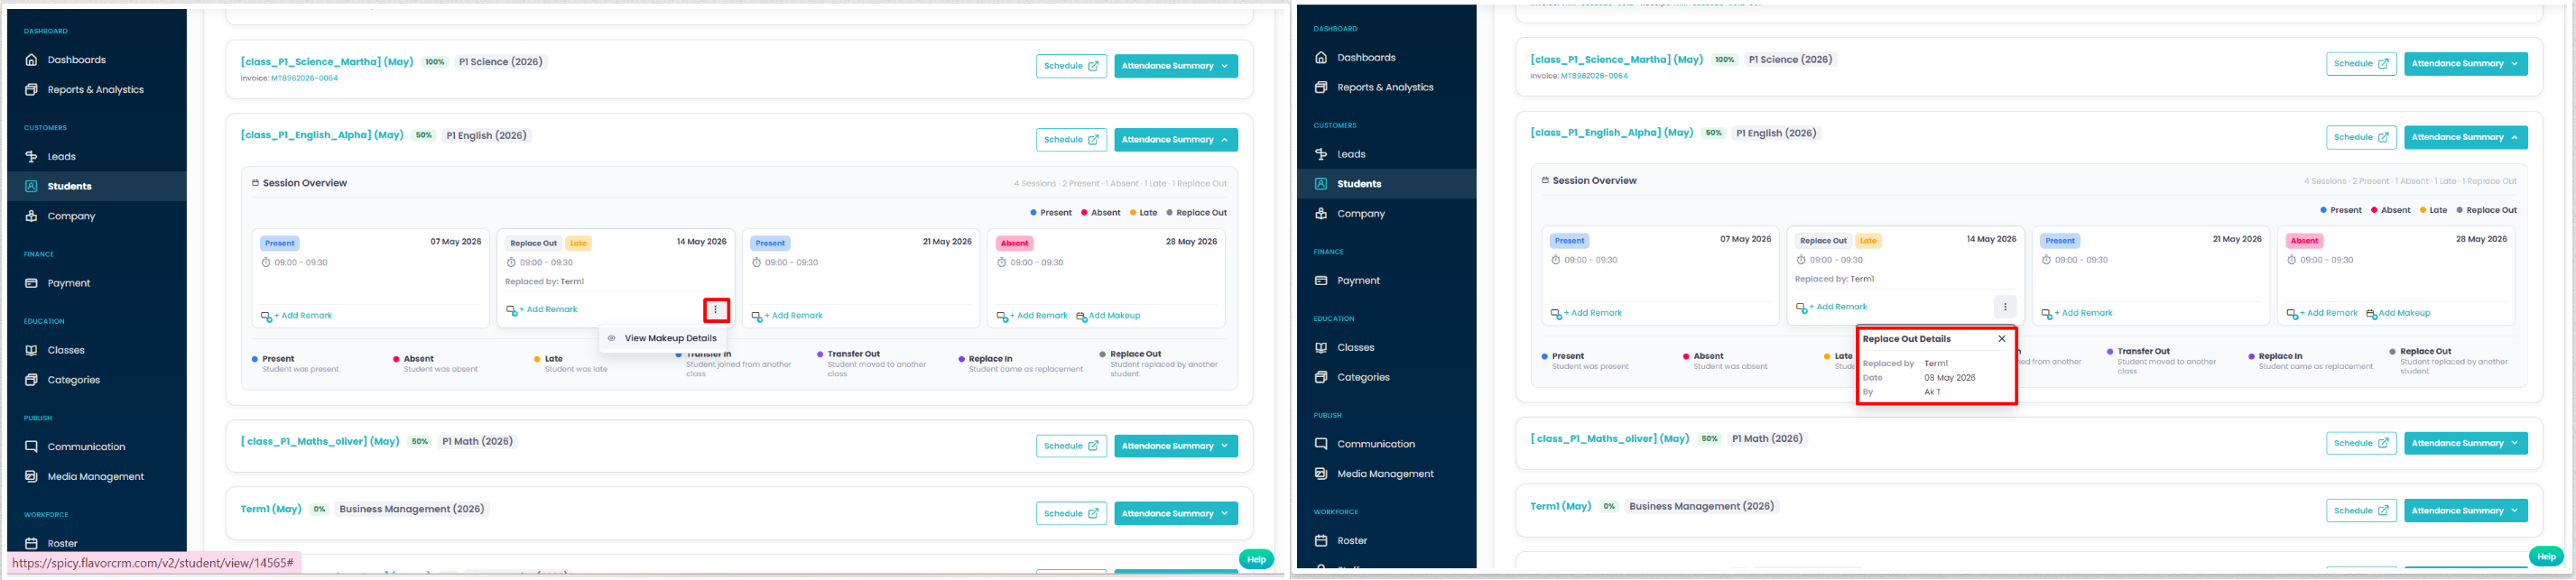2576x580 pixels.
Task: Open Payment icon in left screenshot sidebar
Action: click(x=31, y=283)
